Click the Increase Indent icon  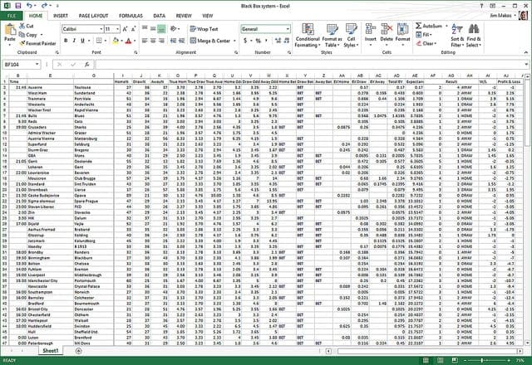tap(182, 41)
